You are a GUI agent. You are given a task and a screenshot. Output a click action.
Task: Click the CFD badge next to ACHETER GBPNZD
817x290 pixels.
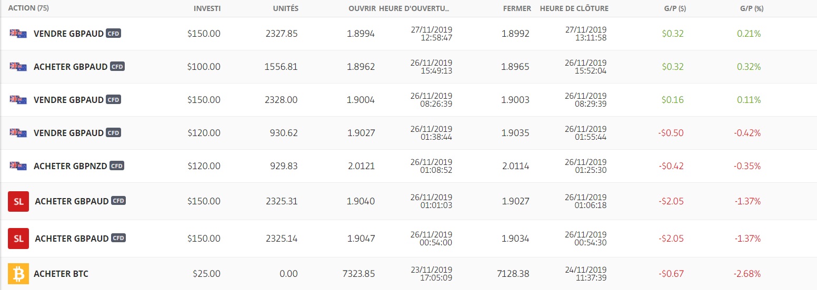coord(117,166)
